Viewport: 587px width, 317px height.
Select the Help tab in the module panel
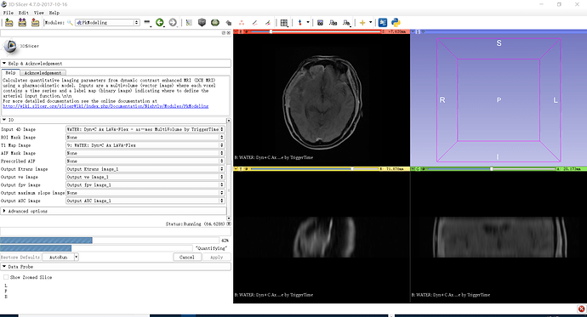(10, 72)
